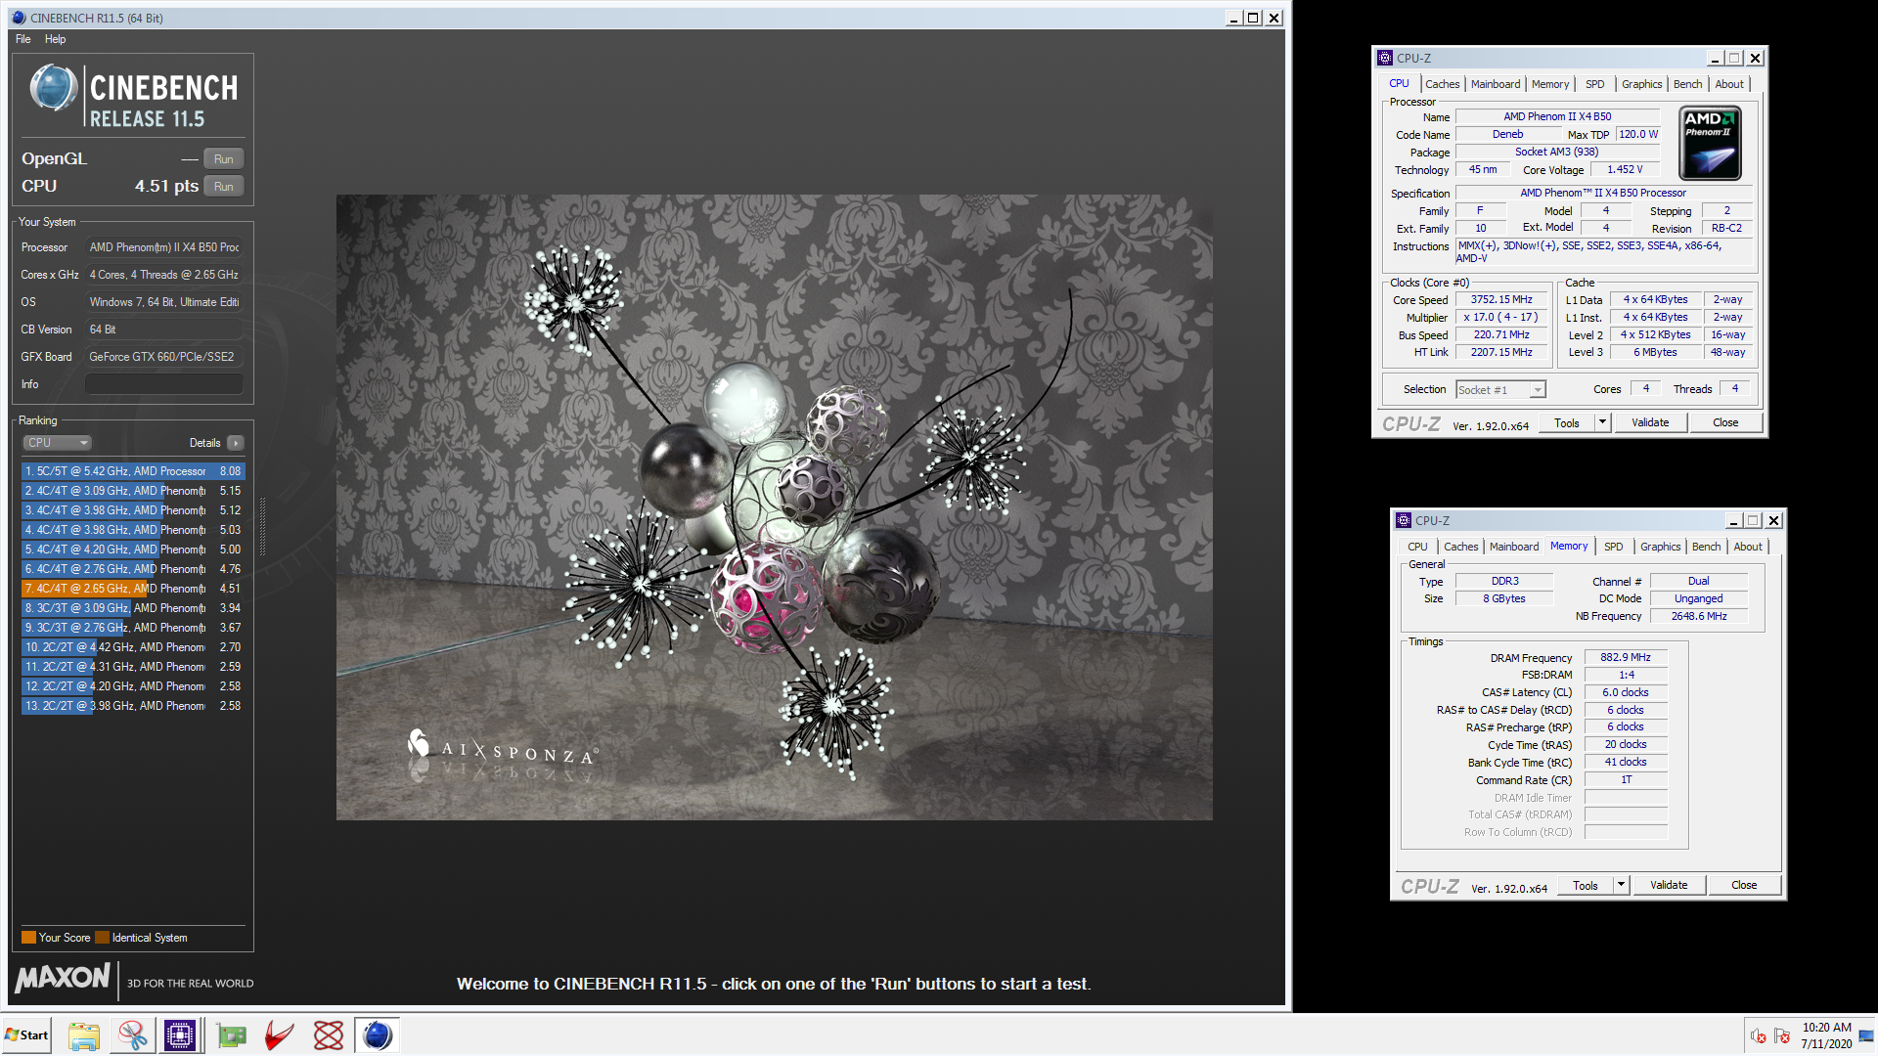This screenshot has width=1878, height=1056.
Task: Open Memory tab in upper CPU-Z window
Action: (x=1550, y=84)
